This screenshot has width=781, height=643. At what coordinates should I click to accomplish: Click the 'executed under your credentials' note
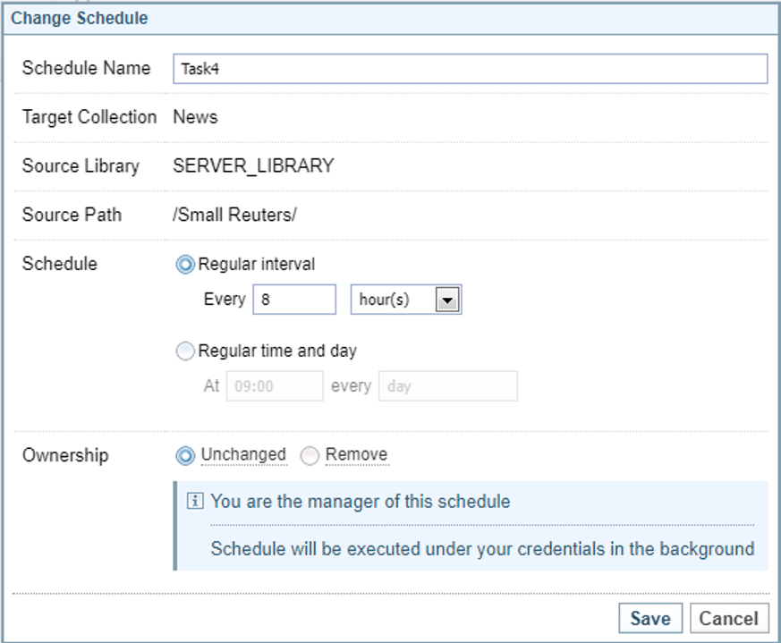(481, 548)
